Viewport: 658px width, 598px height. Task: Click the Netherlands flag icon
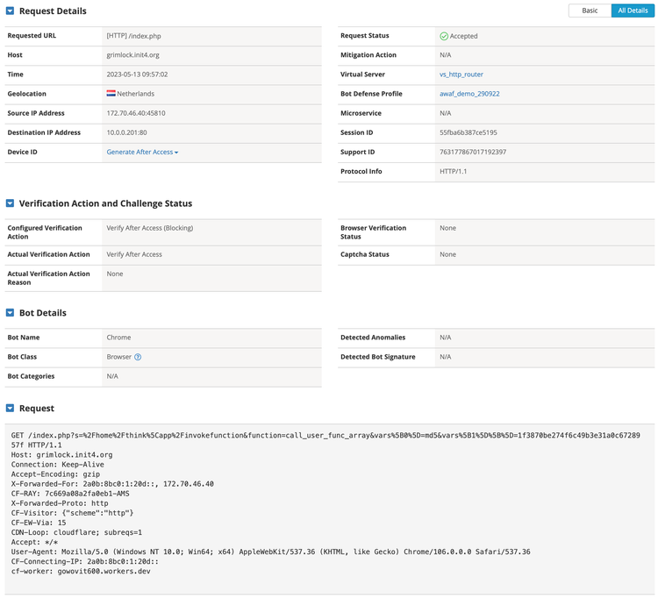111,94
